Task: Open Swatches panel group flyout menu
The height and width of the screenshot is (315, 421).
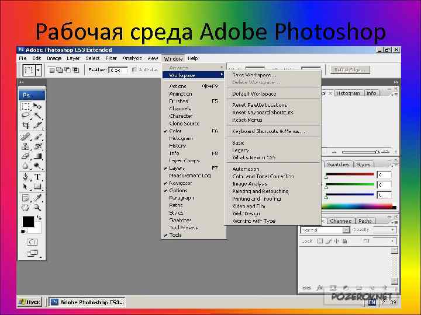Action: click(395, 166)
